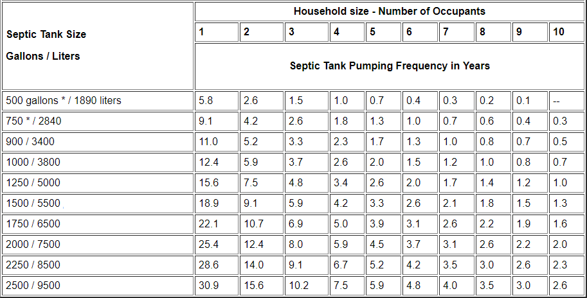This screenshot has width=587, height=298.
Task: Click the 'Household size - Number of Occupants' header
Action: pos(389,12)
